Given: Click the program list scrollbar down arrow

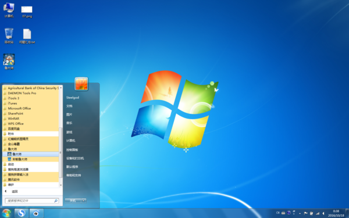Looking at the screenshot, I should click(x=60, y=185).
